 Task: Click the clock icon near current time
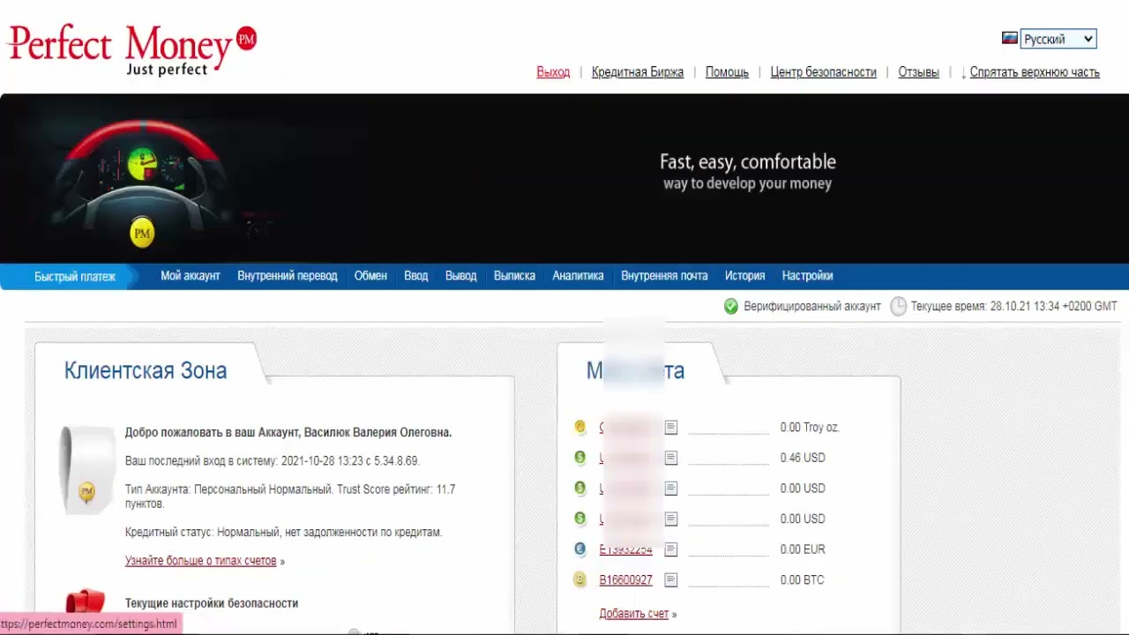[898, 306]
